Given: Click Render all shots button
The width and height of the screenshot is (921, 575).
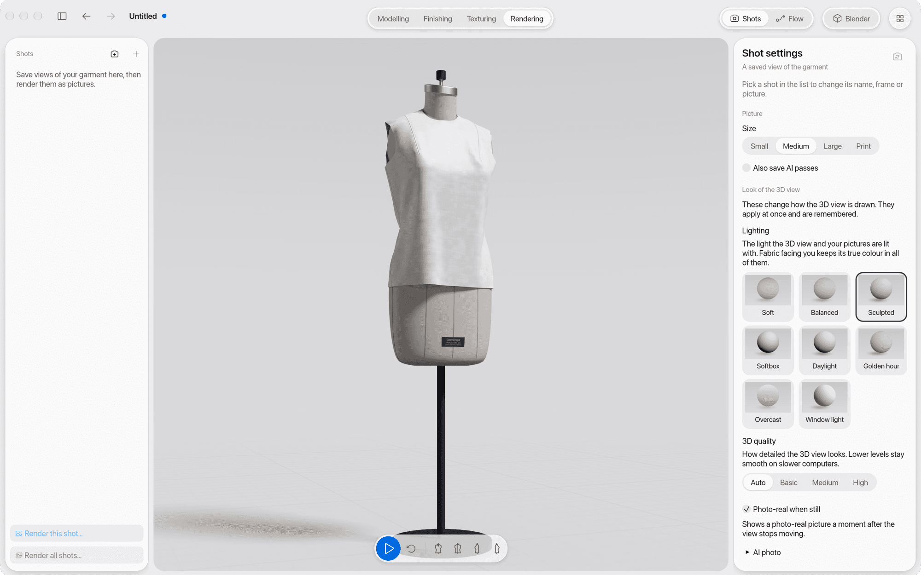Looking at the screenshot, I should pos(77,555).
